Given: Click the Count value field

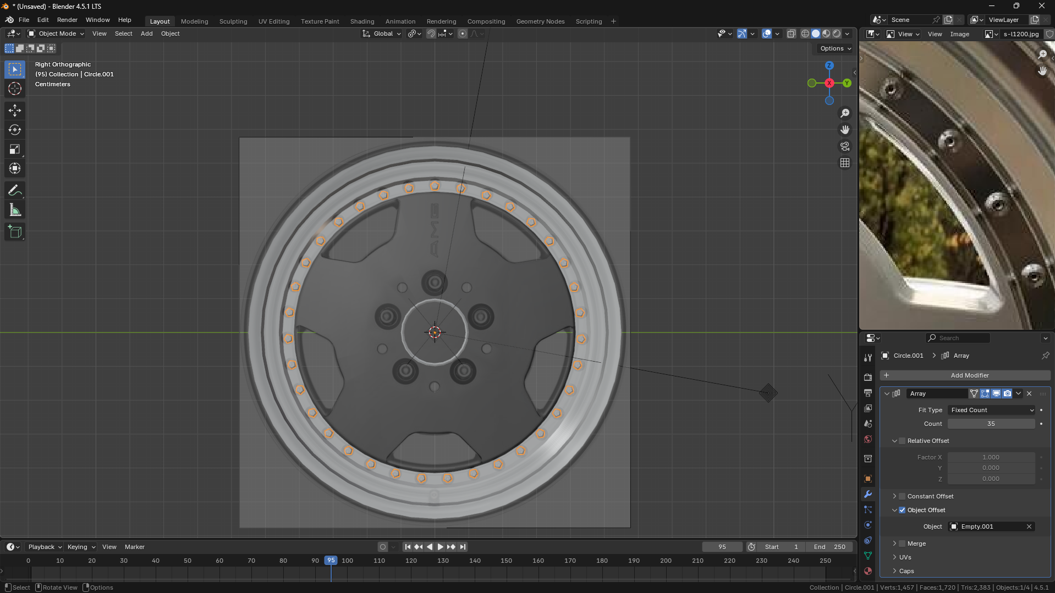Looking at the screenshot, I should [x=991, y=424].
